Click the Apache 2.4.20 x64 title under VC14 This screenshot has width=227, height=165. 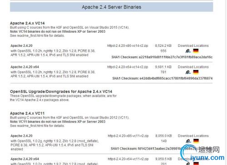point(25,67)
